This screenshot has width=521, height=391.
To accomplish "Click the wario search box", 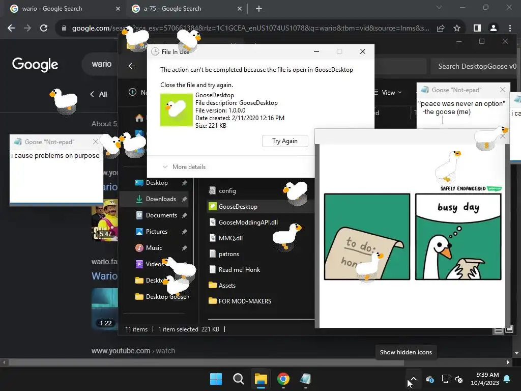I will click(x=100, y=64).
